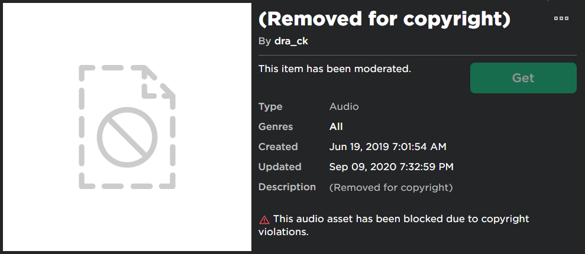Click the 'This item has been moderated' text
Image resolution: width=585 pixels, height=254 pixels.
coord(334,69)
